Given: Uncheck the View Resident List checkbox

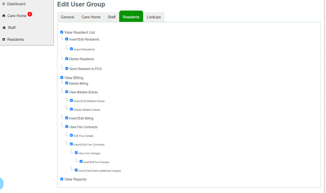Looking at the screenshot, I should 62,32.
